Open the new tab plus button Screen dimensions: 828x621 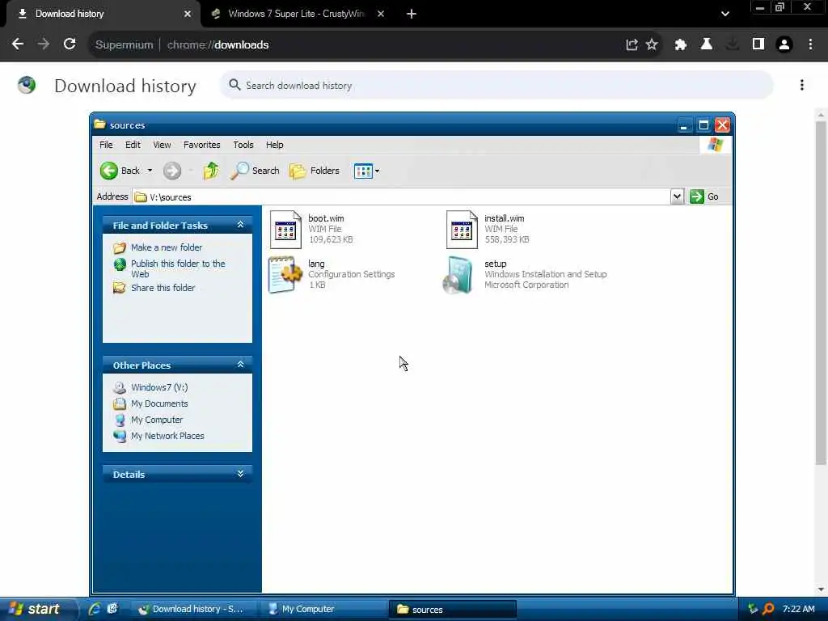click(x=412, y=14)
